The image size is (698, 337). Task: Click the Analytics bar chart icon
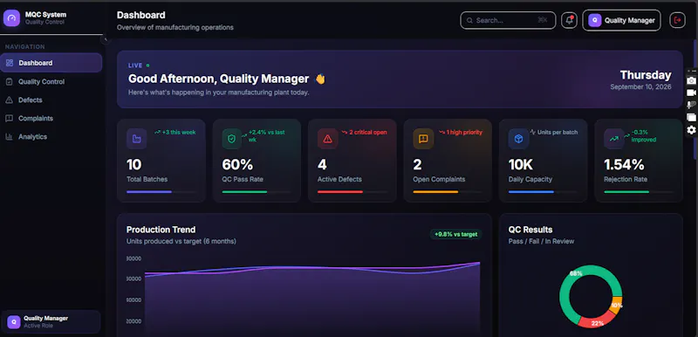(9, 137)
